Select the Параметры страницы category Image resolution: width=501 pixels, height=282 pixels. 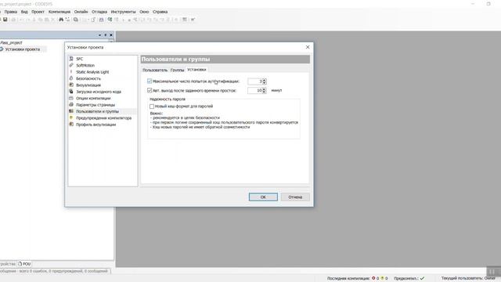coord(96,104)
